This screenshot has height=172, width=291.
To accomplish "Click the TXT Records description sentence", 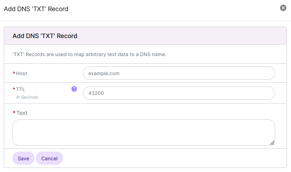I will click(x=89, y=54).
